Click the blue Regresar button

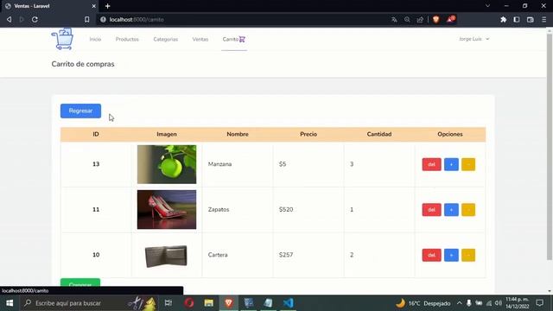[80, 111]
